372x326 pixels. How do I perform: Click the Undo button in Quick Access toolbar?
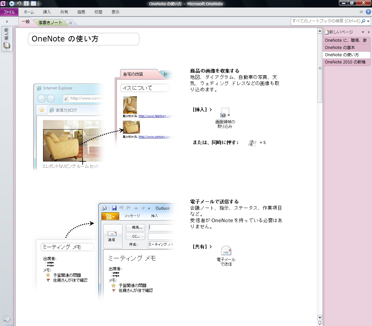[19, 4]
